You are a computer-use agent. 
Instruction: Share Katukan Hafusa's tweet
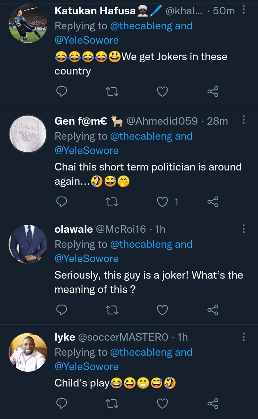point(213,92)
